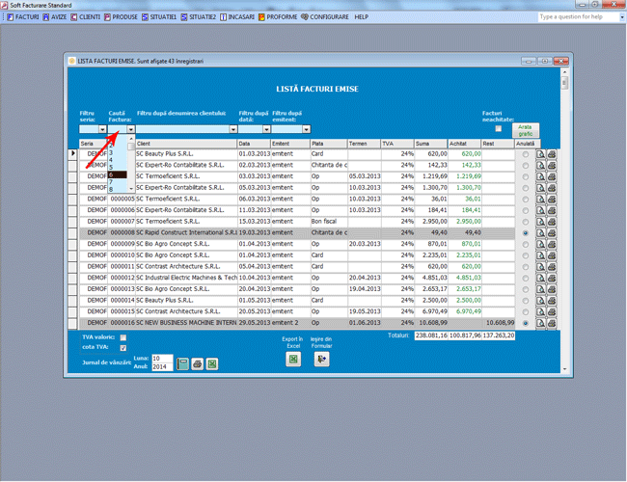The width and height of the screenshot is (627, 482).
Task: Click Export în Excel button
Action: pyautogui.click(x=293, y=359)
